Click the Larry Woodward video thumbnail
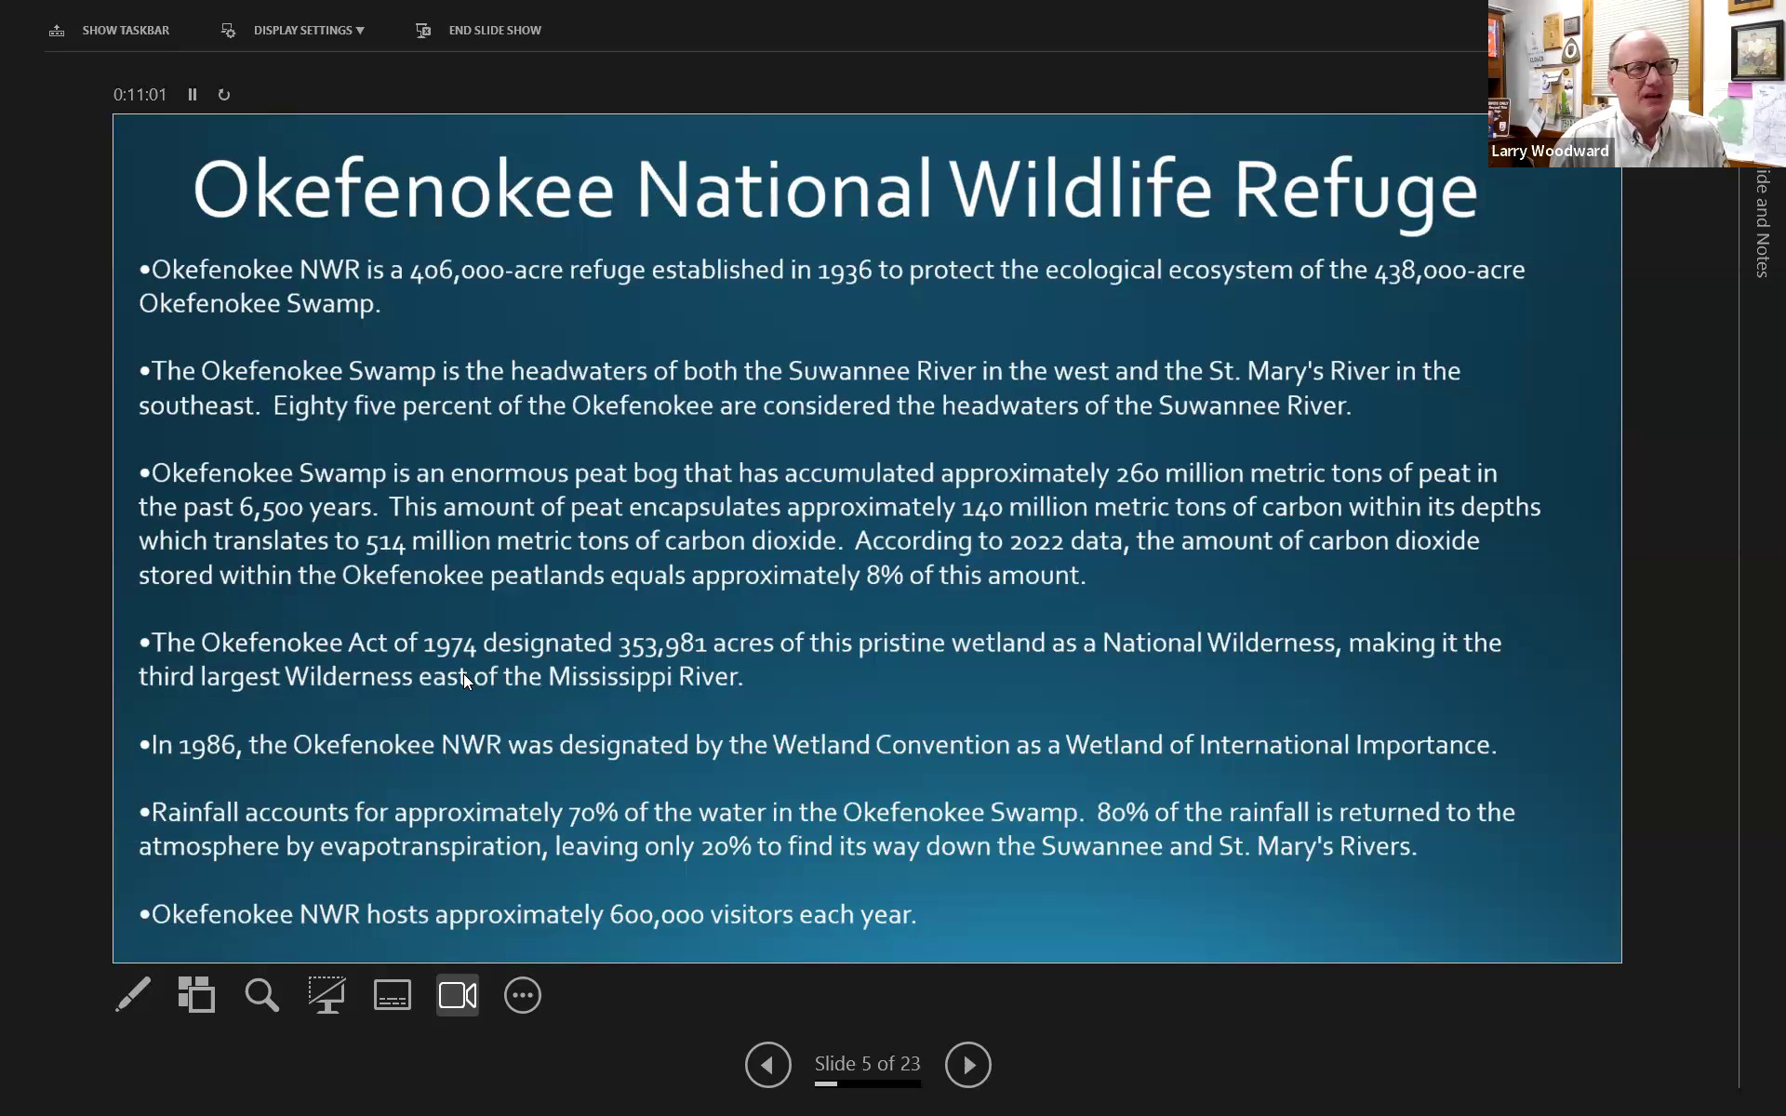The height and width of the screenshot is (1116, 1786). tap(1636, 84)
